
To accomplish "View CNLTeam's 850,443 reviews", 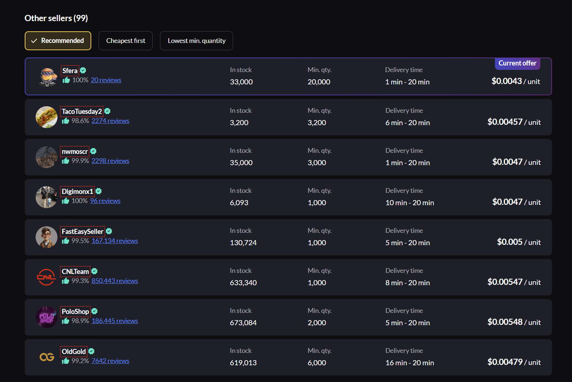I will click(x=115, y=281).
